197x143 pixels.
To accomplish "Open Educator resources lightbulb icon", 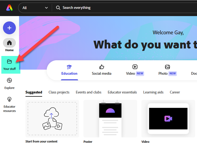I will [9, 99].
